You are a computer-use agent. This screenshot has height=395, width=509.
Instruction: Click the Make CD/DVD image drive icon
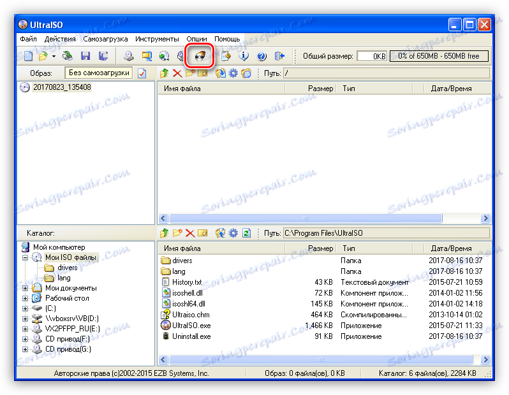pos(129,56)
